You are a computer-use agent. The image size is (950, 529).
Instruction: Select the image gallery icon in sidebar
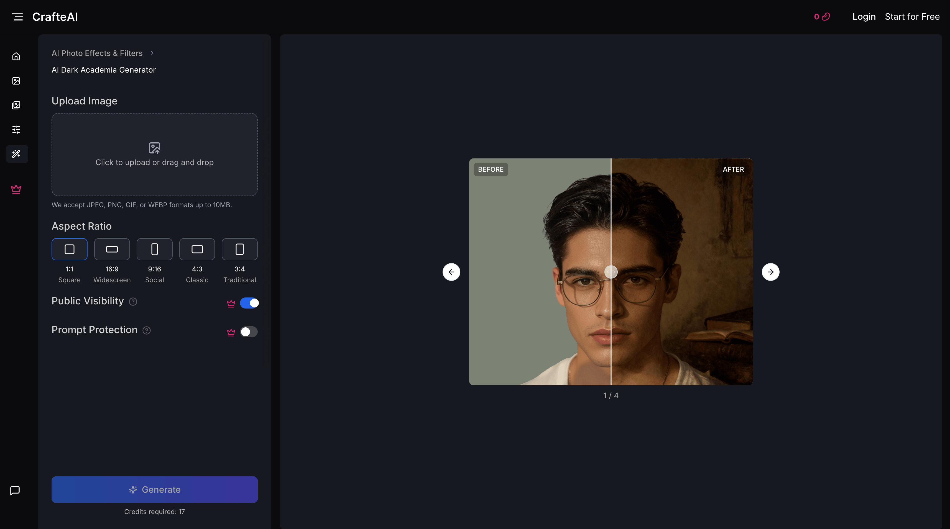pos(17,81)
